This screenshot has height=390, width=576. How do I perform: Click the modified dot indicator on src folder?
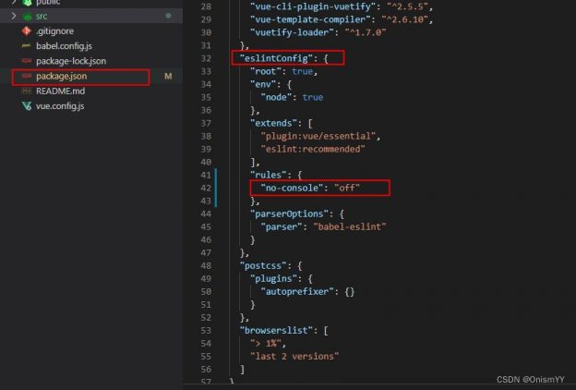point(168,17)
